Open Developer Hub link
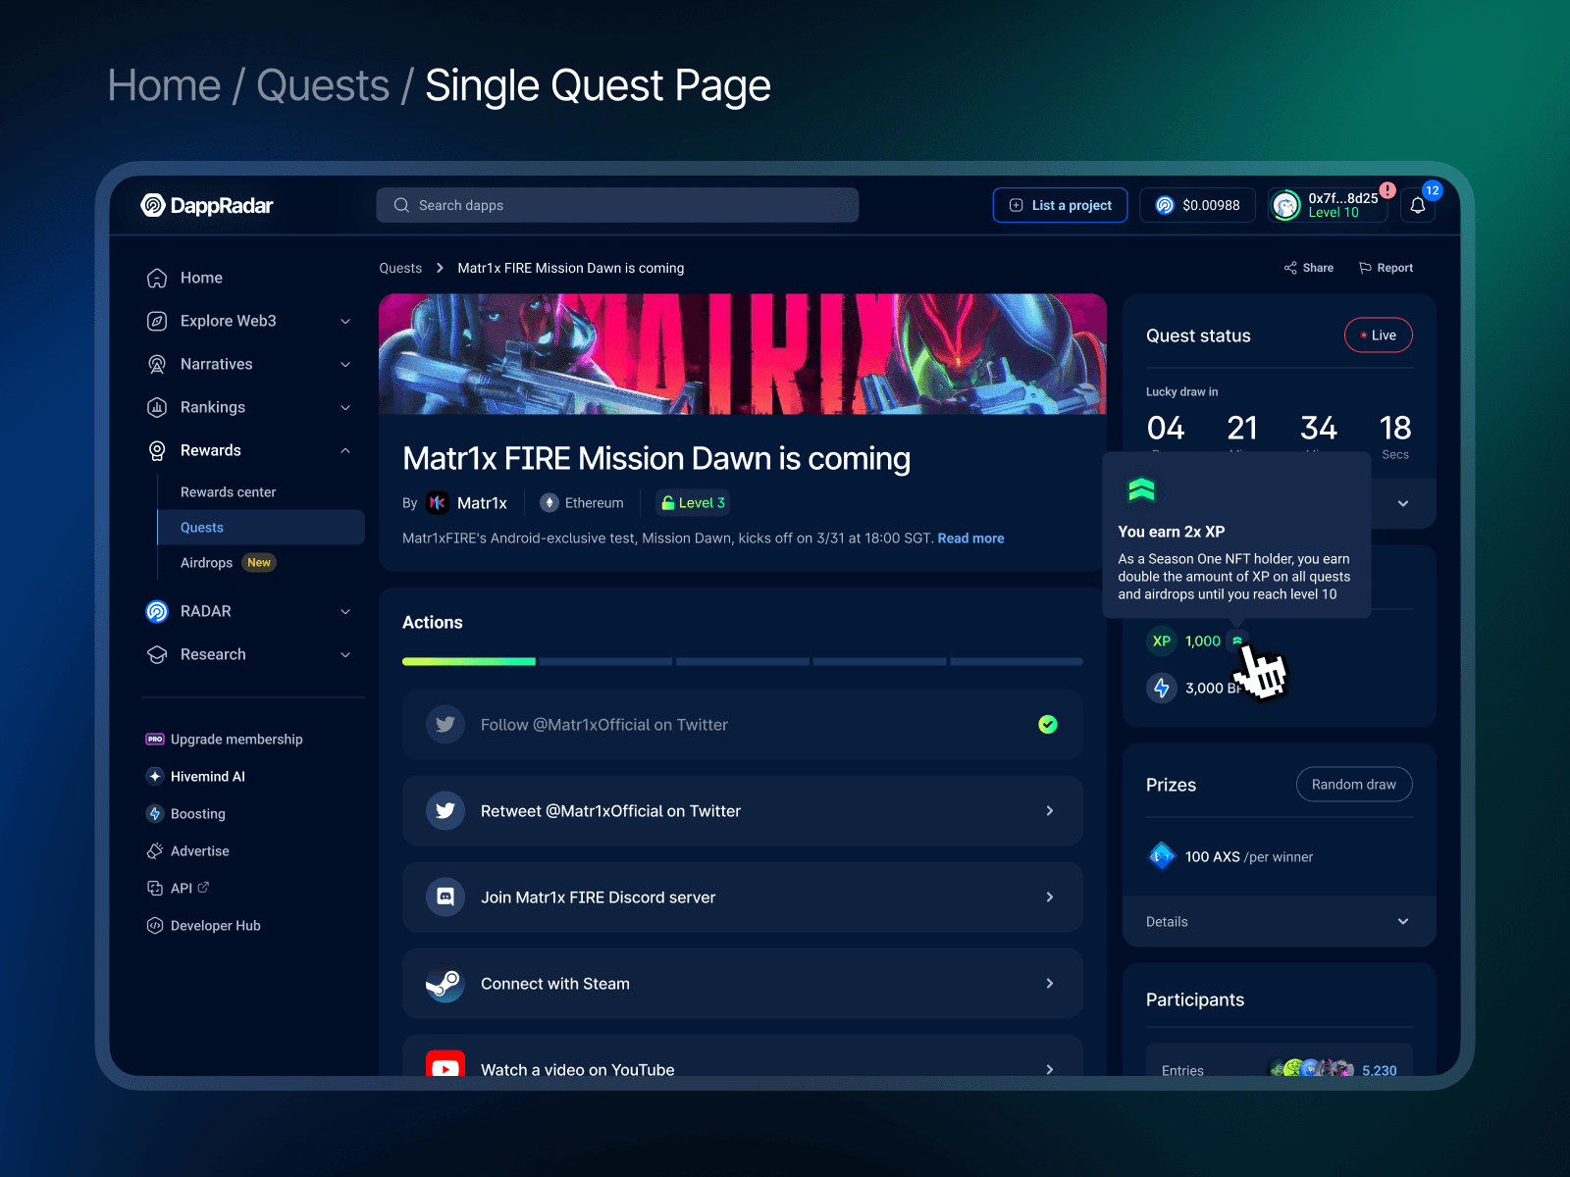This screenshot has width=1570, height=1177. [216, 925]
